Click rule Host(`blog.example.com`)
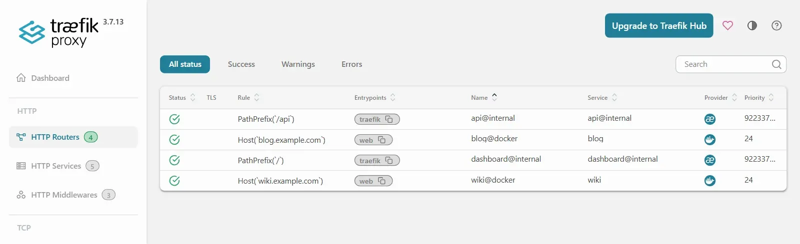Viewport: 800px width, 244px height. click(x=281, y=140)
